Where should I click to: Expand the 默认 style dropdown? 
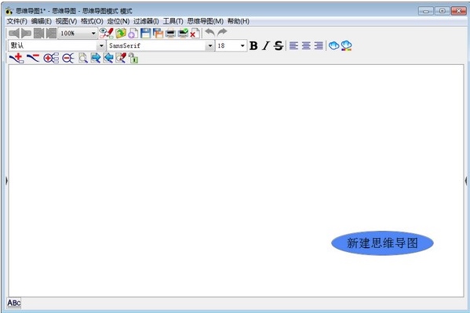point(101,45)
